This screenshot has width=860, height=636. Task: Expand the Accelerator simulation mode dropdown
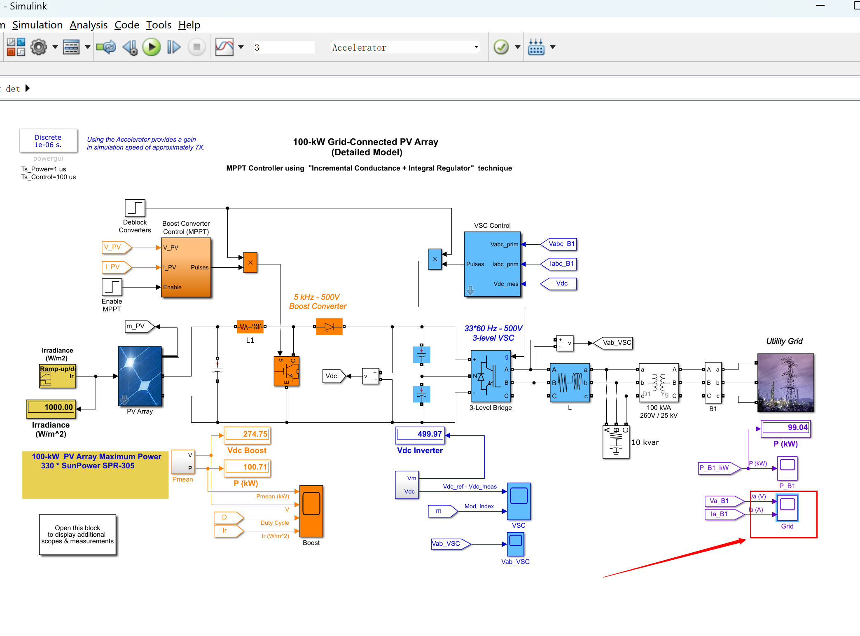(476, 47)
